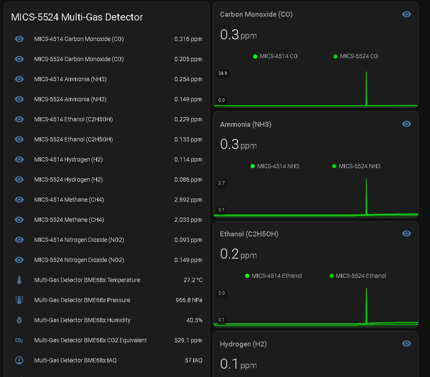The width and height of the screenshot is (430, 377).
Task: Click the CO2 Equivalent icon
Action: point(19,340)
